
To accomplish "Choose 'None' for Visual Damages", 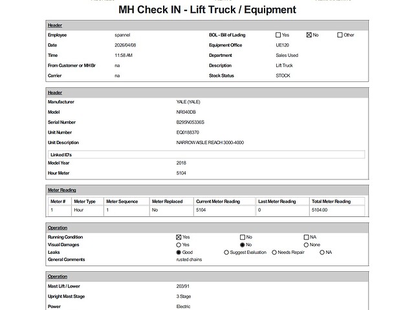I will click(307, 245).
